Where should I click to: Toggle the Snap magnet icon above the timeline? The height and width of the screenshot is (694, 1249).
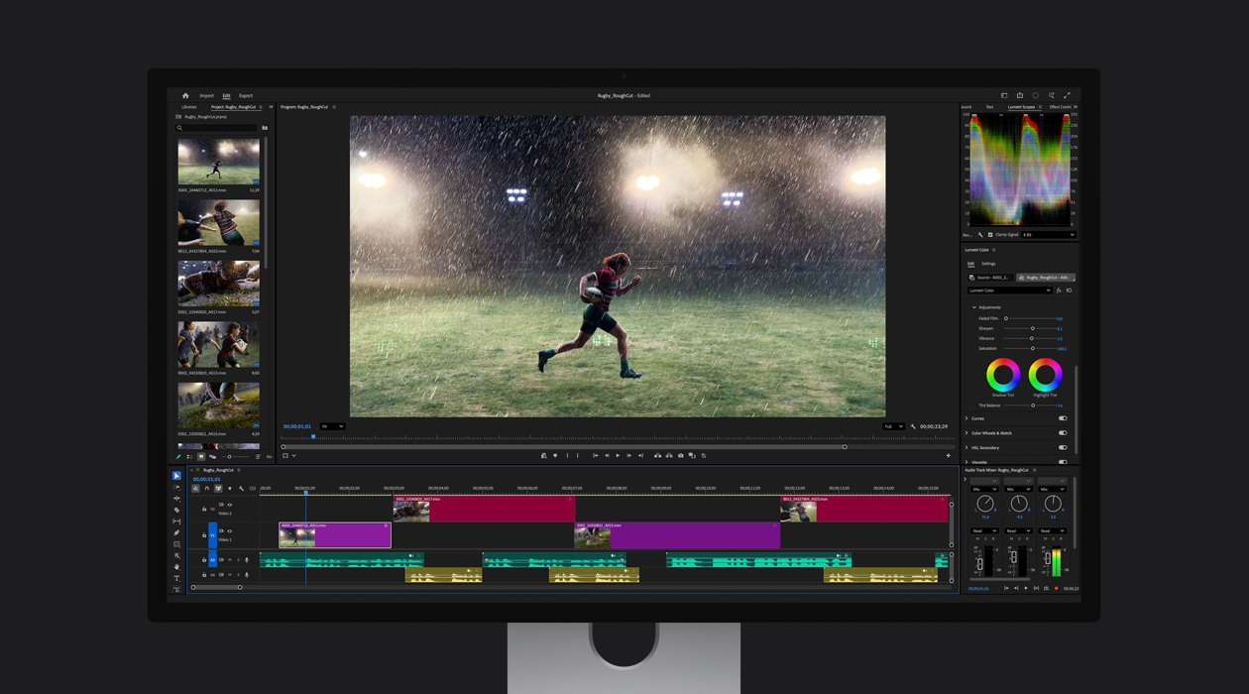206,488
